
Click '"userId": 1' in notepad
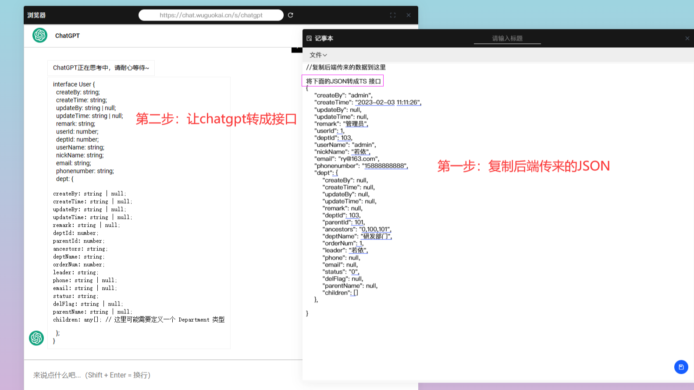point(330,130)
